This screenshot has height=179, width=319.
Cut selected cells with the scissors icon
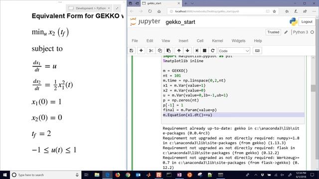point(151,51)
